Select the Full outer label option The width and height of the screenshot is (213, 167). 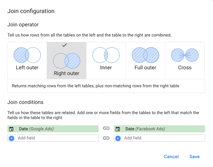point(145,67)
